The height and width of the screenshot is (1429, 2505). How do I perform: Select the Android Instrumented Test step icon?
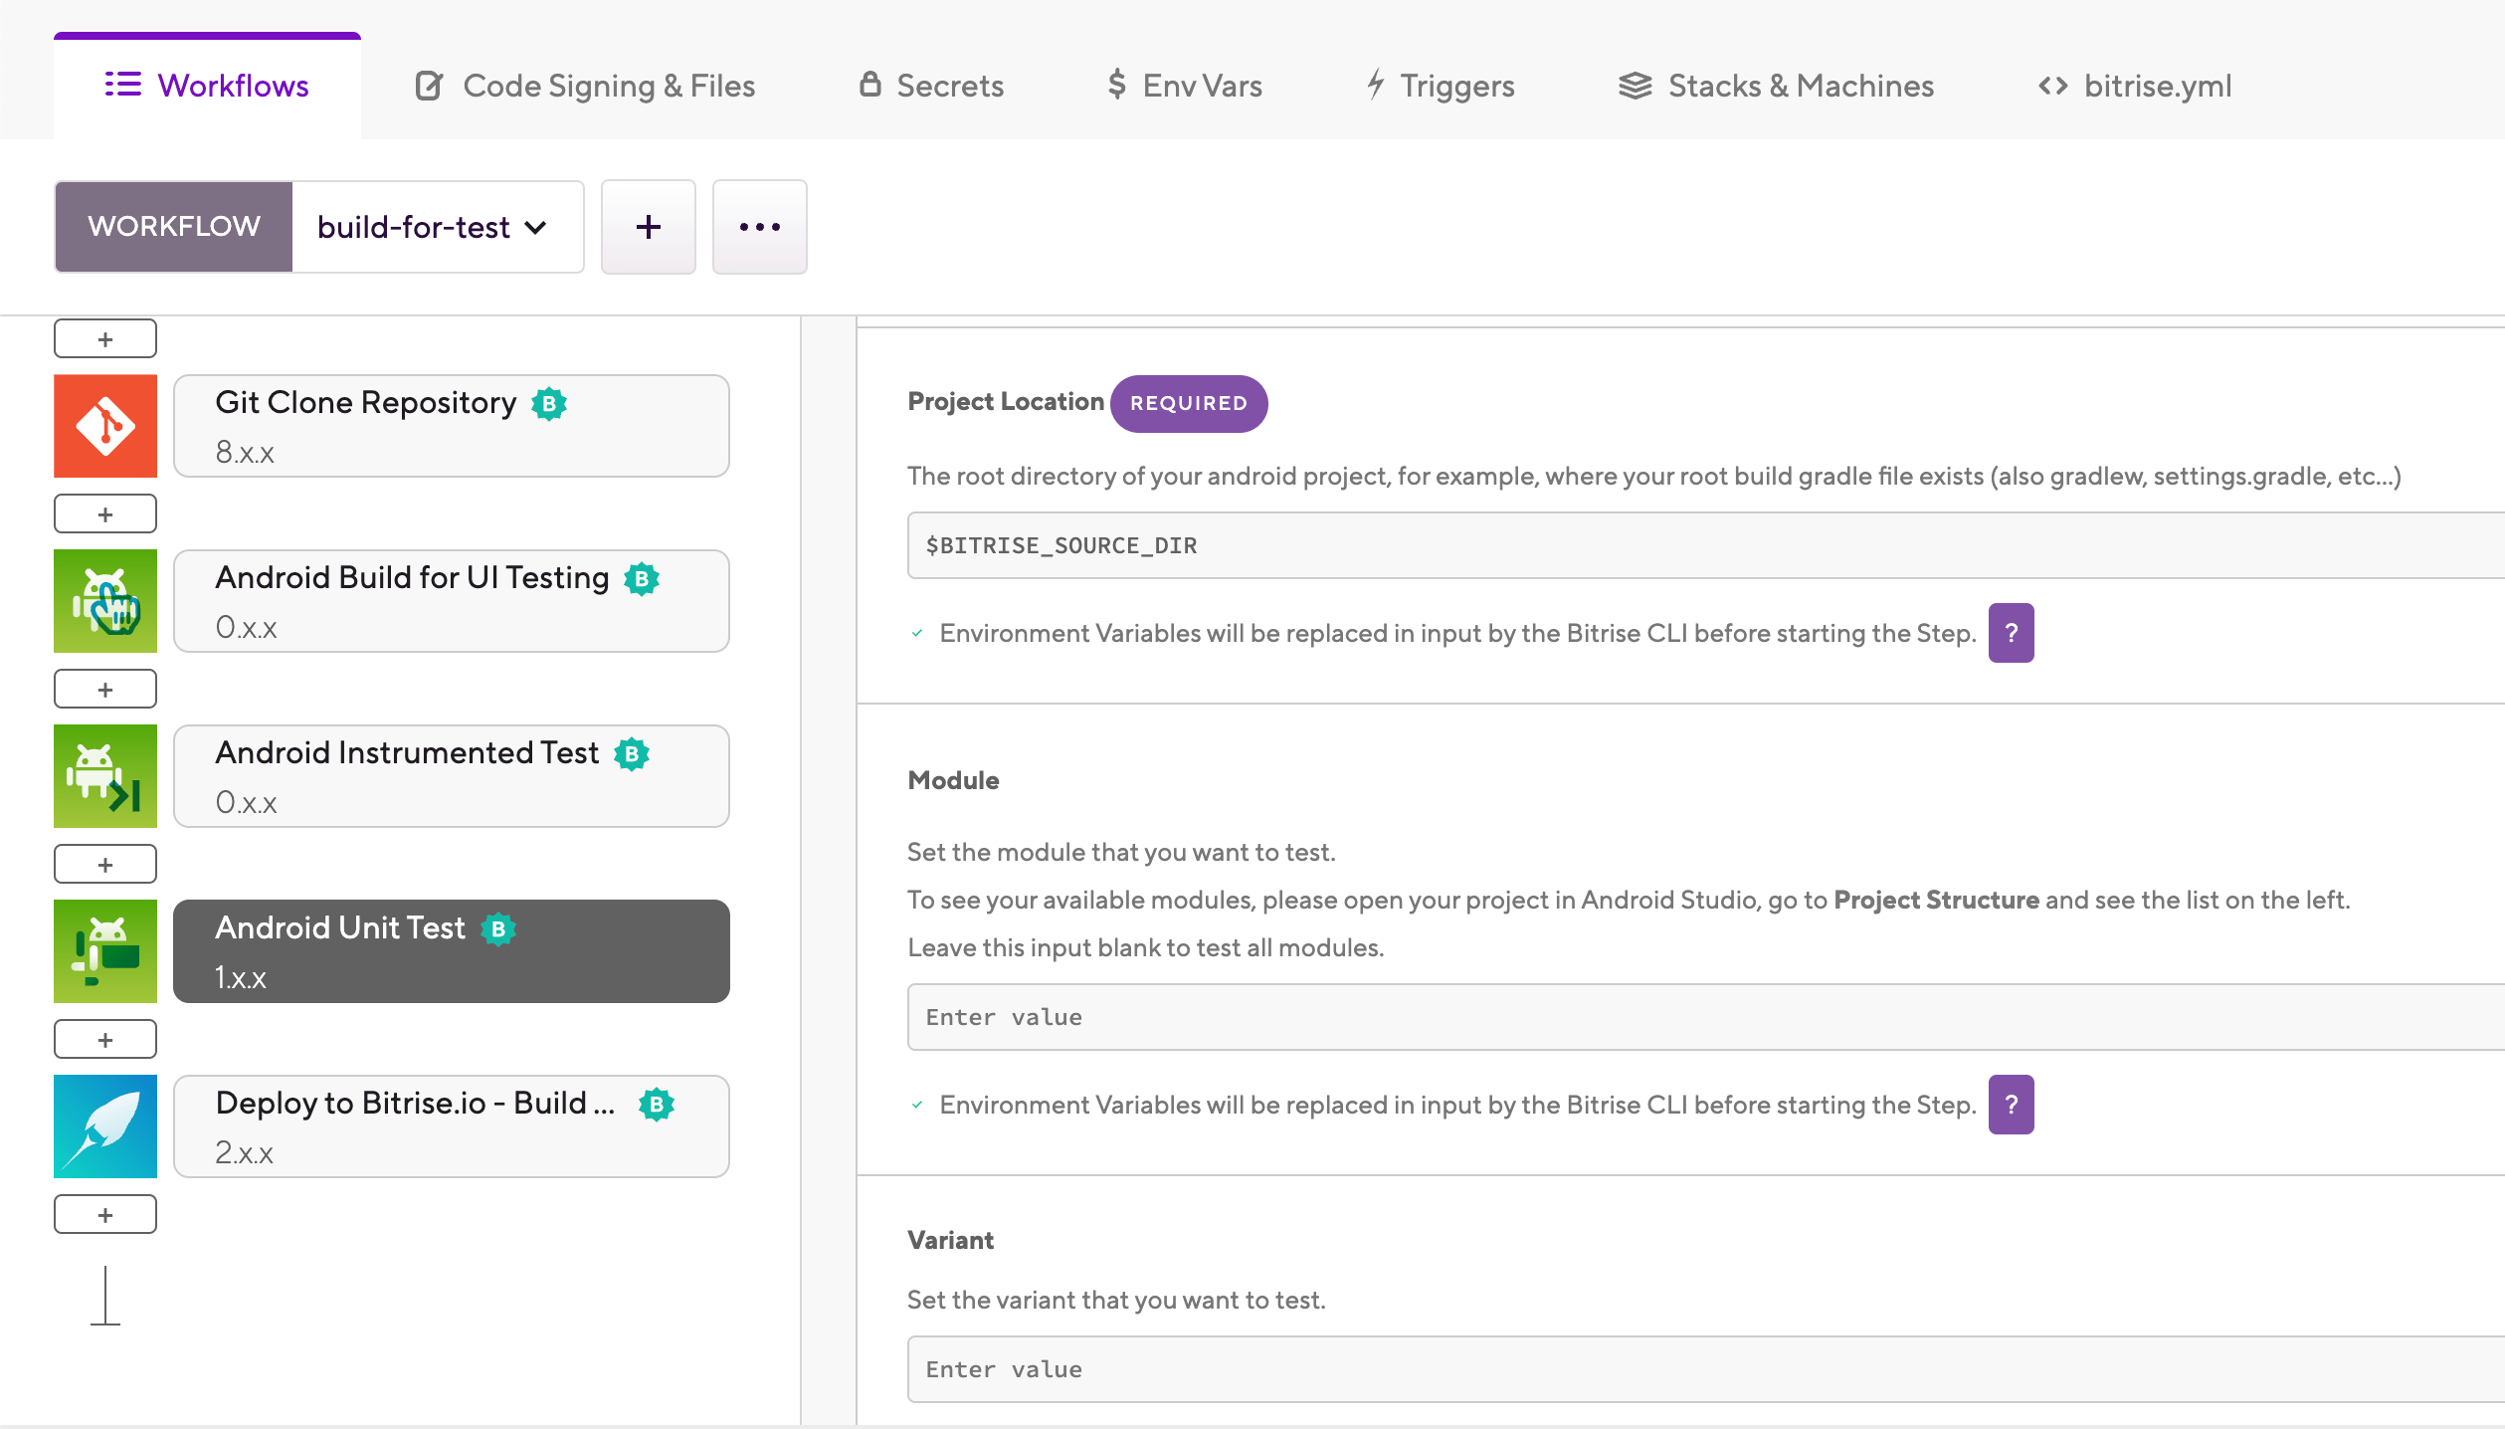[105, 776]
